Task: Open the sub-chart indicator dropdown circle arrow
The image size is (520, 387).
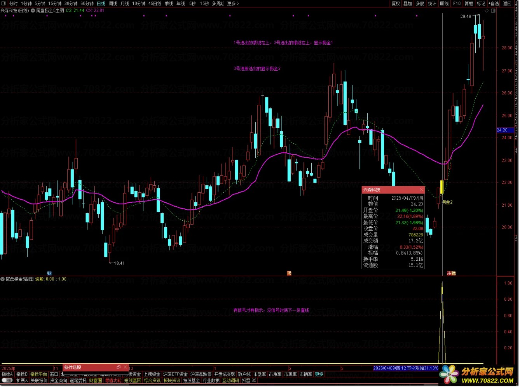Action: click(3, 279)
